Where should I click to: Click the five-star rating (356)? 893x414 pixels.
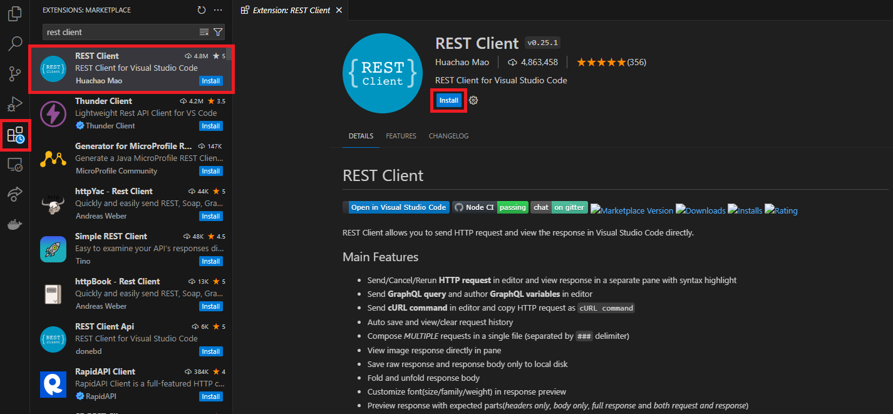[611, 62]
